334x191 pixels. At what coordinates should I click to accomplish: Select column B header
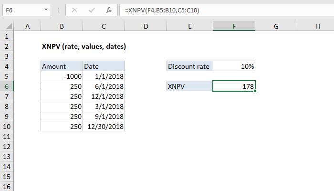[62, 27]
